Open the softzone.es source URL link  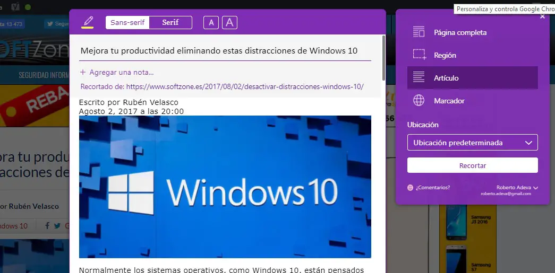pyautogui.click(x=245, y=86)
